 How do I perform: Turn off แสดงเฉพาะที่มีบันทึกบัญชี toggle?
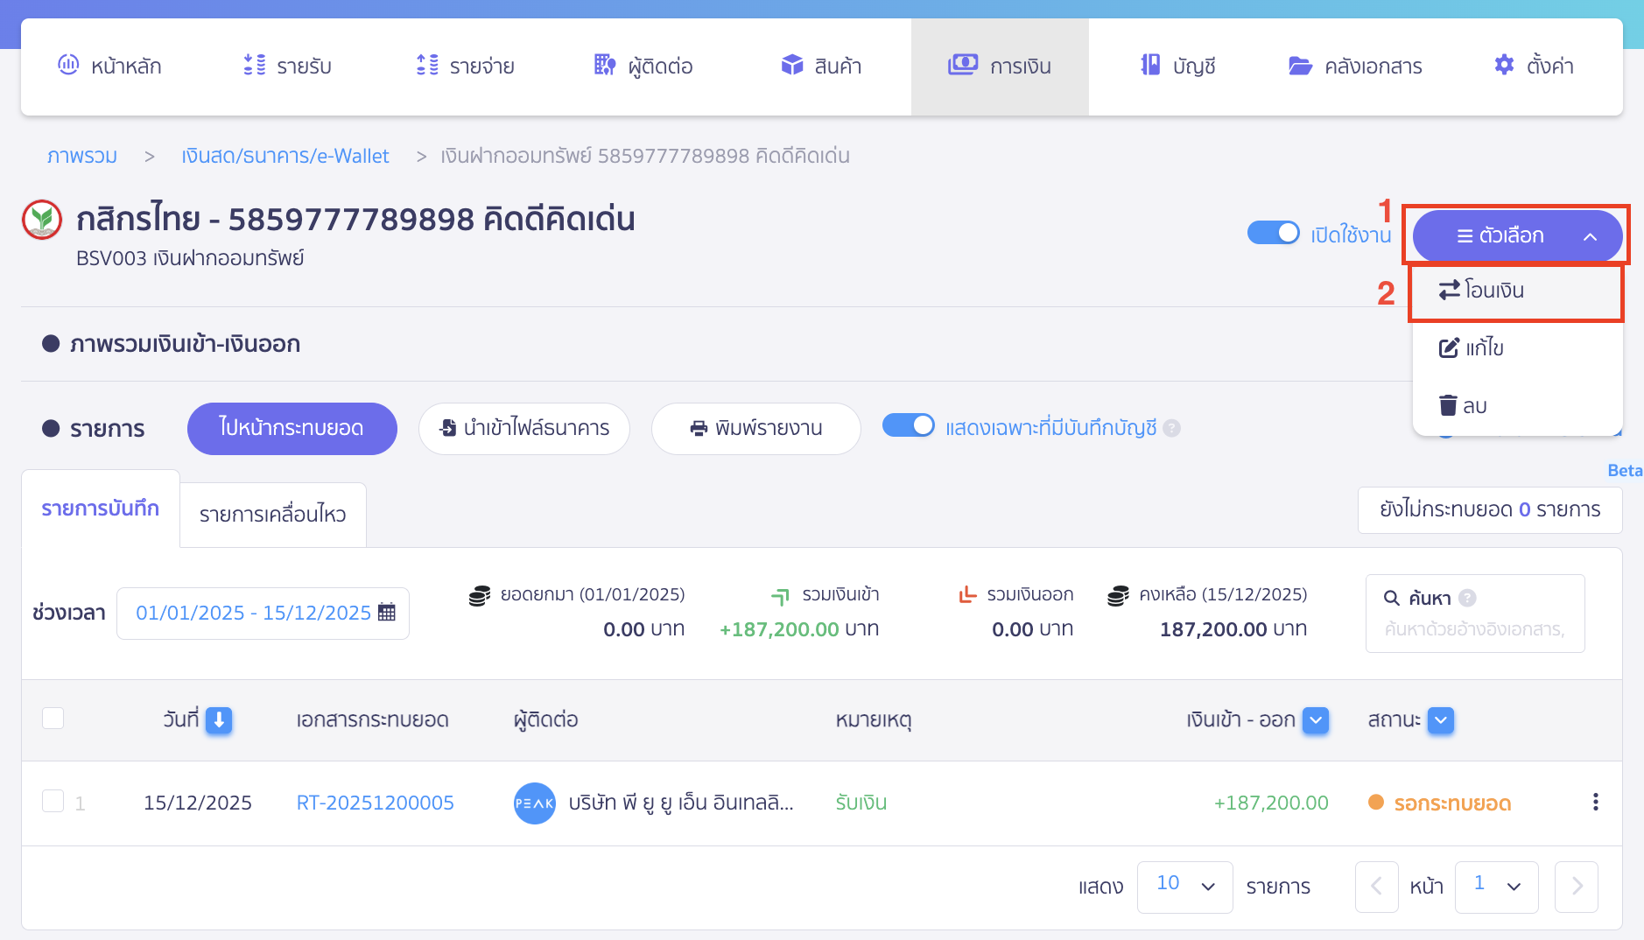click(x=910, y=425)
